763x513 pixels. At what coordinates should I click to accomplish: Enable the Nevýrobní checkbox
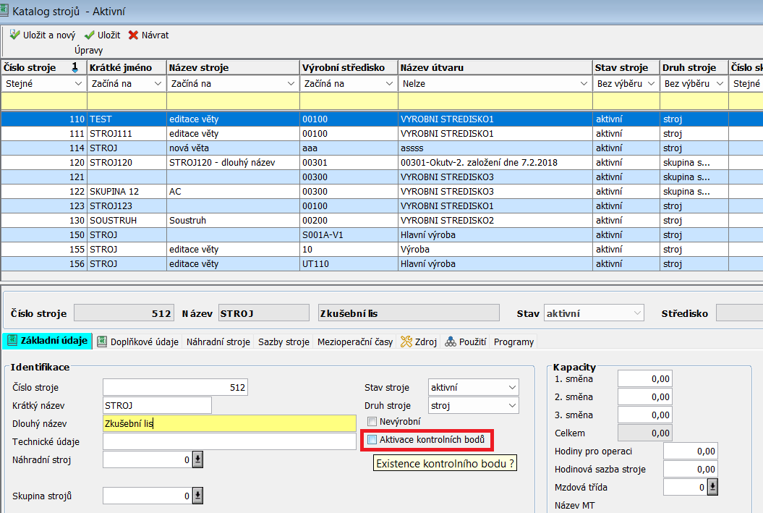click(372, 421)
